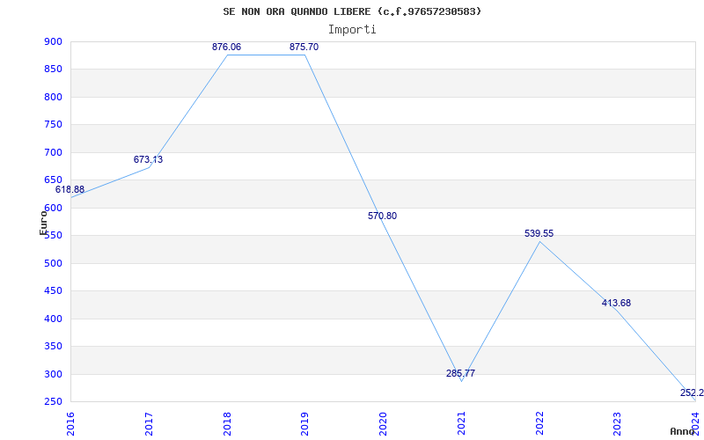Click the 2022 x-axis year label
The height and width of the screenshot is (440, 704).
539,424
